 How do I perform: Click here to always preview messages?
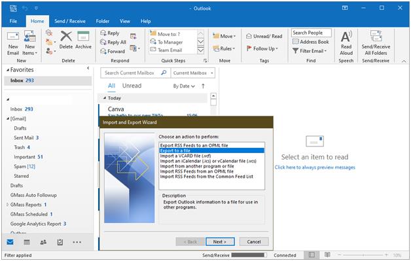(x=315, y=167)
